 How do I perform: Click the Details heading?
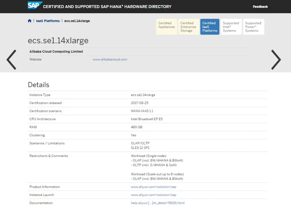39,85
